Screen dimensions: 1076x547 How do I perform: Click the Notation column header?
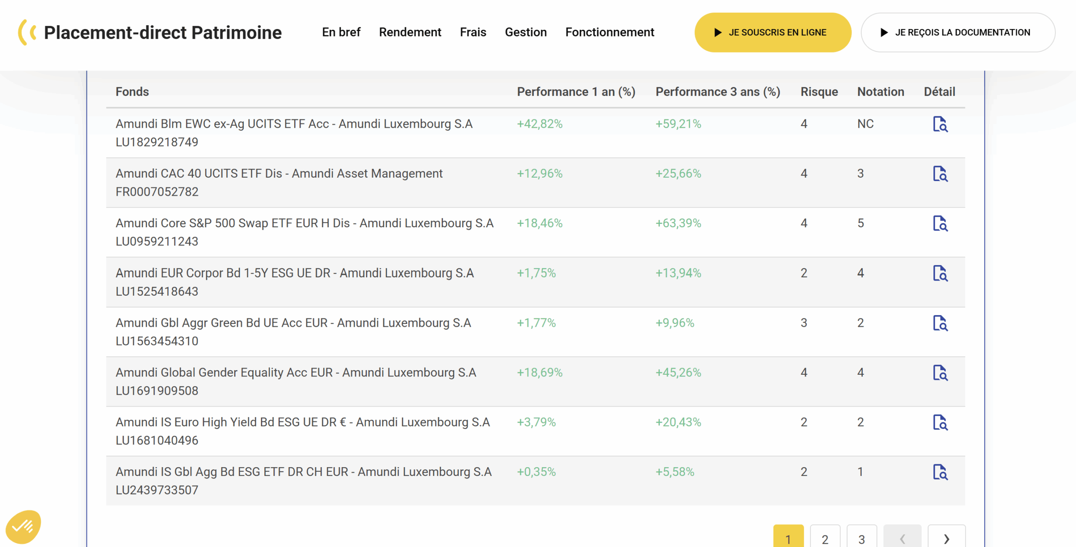[x=881, y=92]
